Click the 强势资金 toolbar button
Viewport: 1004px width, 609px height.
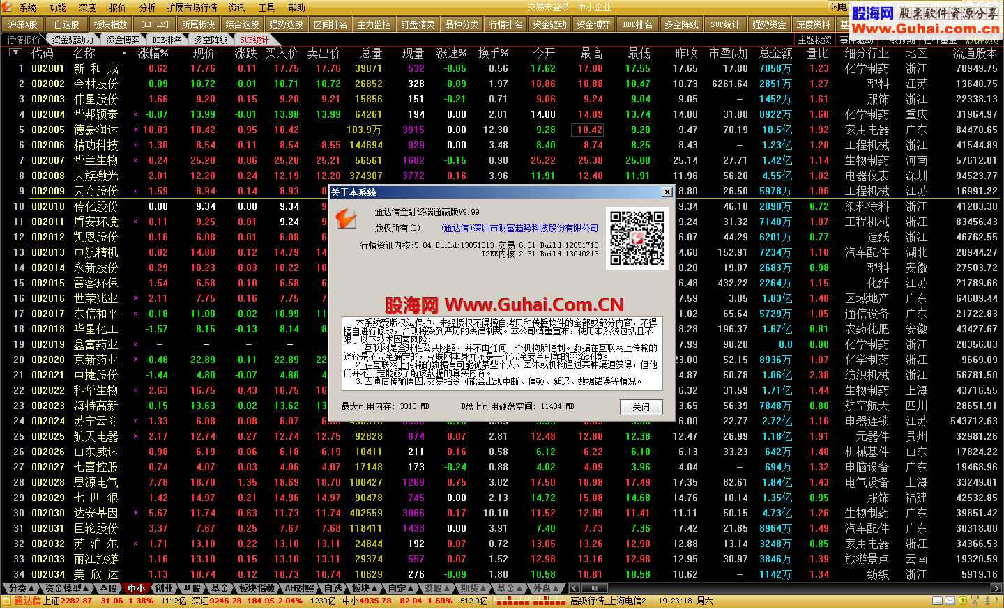click(x=770, y=24)
